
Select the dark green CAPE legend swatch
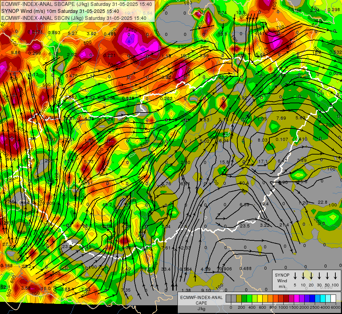[244, 298]
